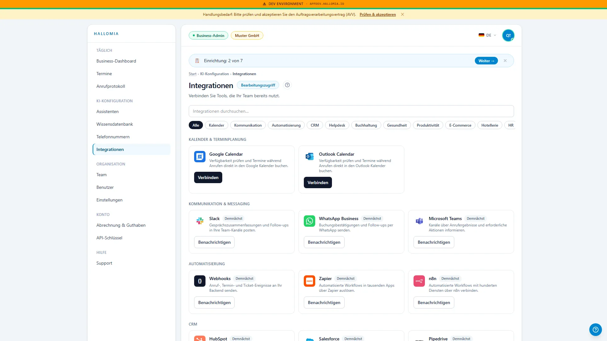Screen dimensions: 607x341
Task: Open API-Schlüssel in sidebar
Action: click(132, 238)
